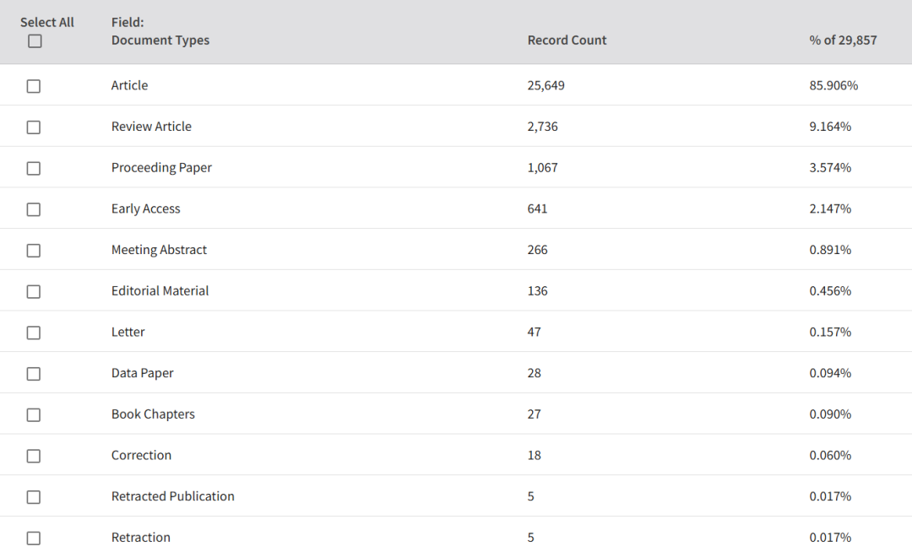Tick the Book Chapters checkbox
Image resolution: width=912 pixels, height=552 pixels.
pos(34,415)
